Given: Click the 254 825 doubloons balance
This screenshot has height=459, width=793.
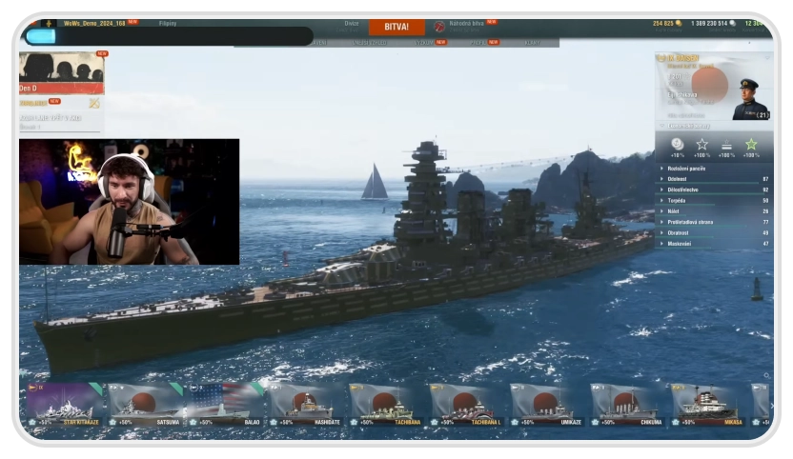Looking at the screenshot, I should (663, 23).
